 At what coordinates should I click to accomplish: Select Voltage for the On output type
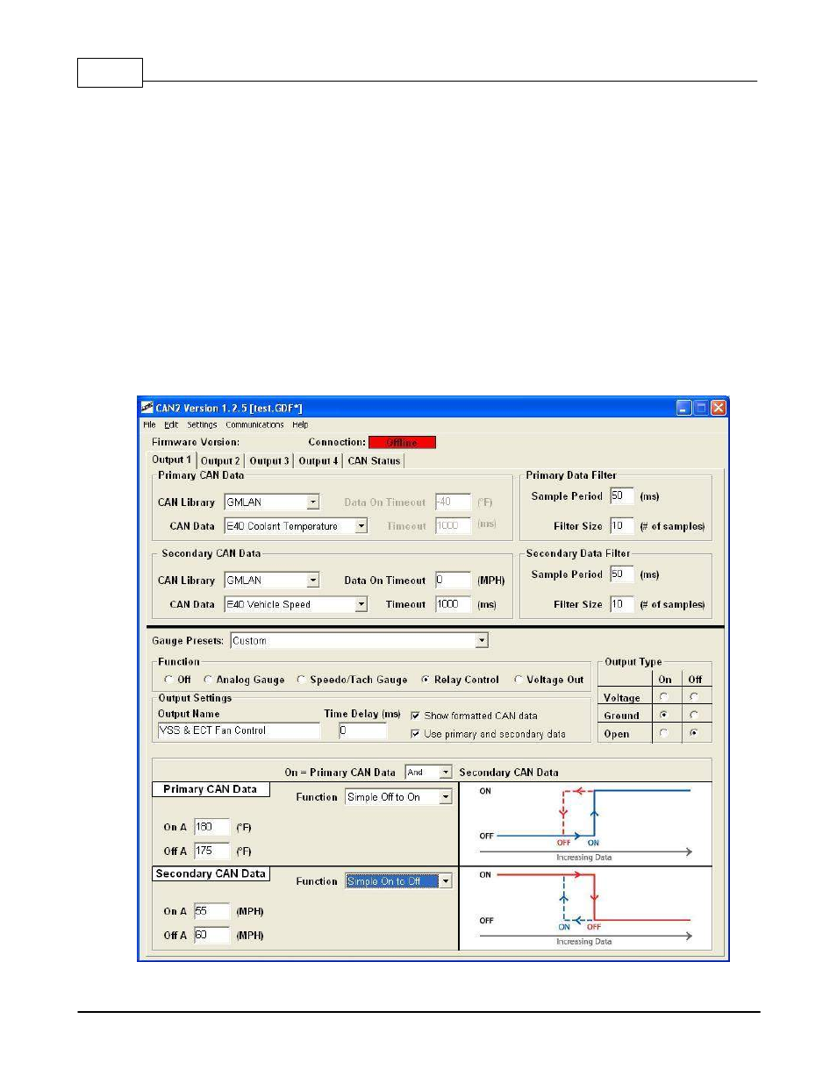pyautogui.click(x=664, y=697)
